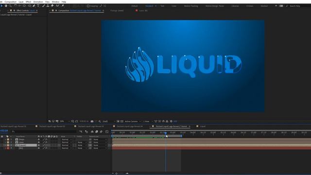This screenshot has width=311, height=175.
Task: Open the Layer menu
Action: pos(21,2)
